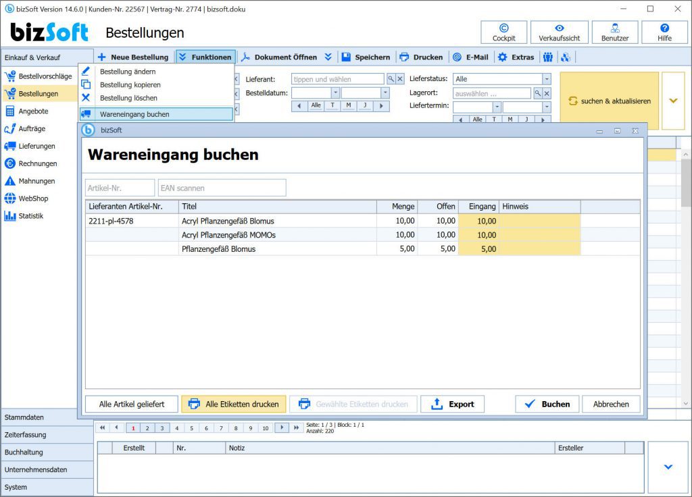Open Rechnungen in the sidebar
Image resolution: width=692 pixels, height=497 pixels.
30,163
